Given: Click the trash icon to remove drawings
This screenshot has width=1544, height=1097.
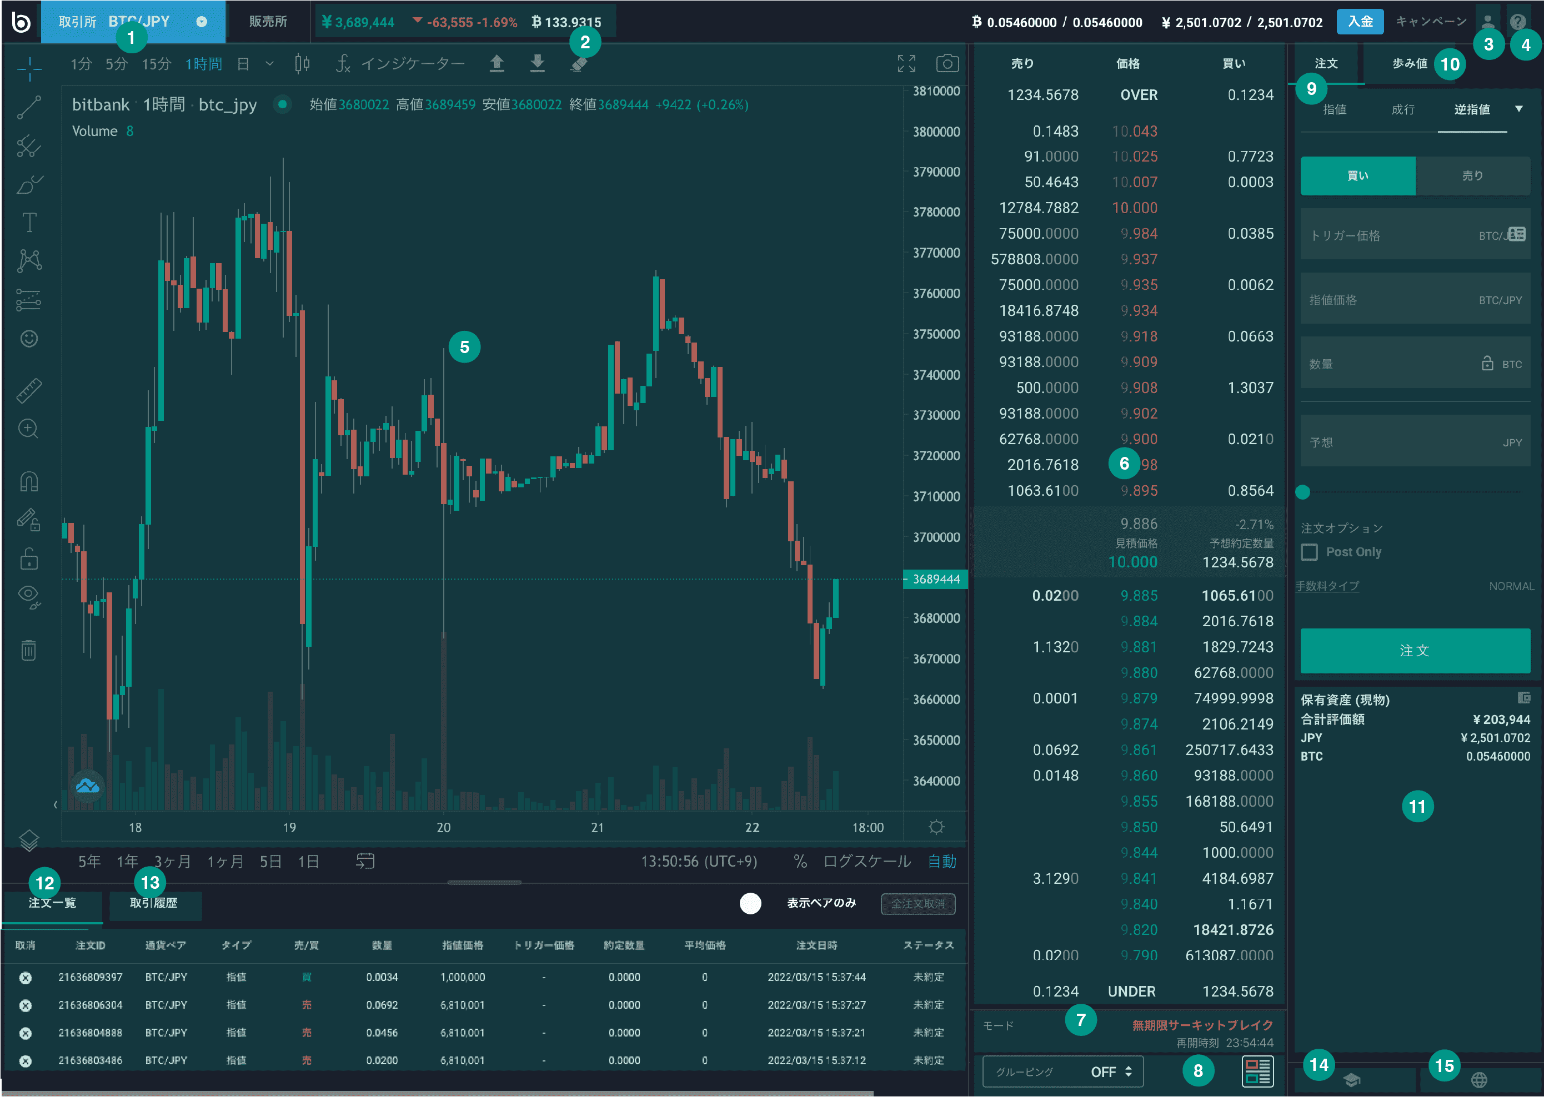Looking at the screenshot, I should (28, 650).
